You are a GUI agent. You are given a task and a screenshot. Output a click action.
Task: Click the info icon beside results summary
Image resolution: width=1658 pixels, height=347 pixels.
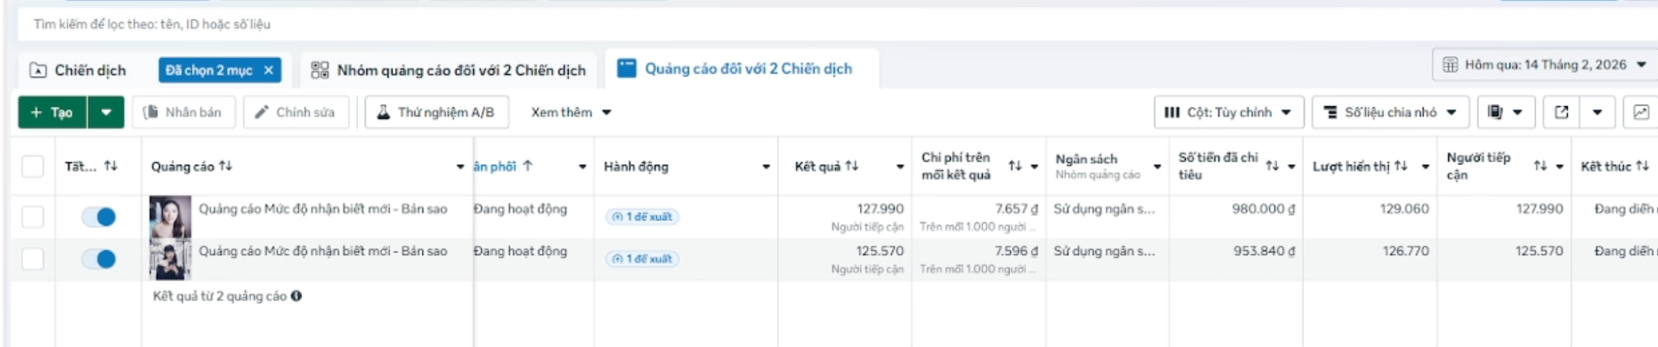[297, 296]
